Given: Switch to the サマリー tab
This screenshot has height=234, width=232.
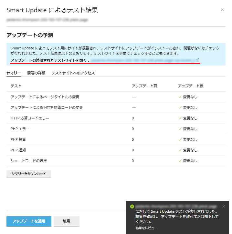Looking at the screenshot, I should click(14, 73).
